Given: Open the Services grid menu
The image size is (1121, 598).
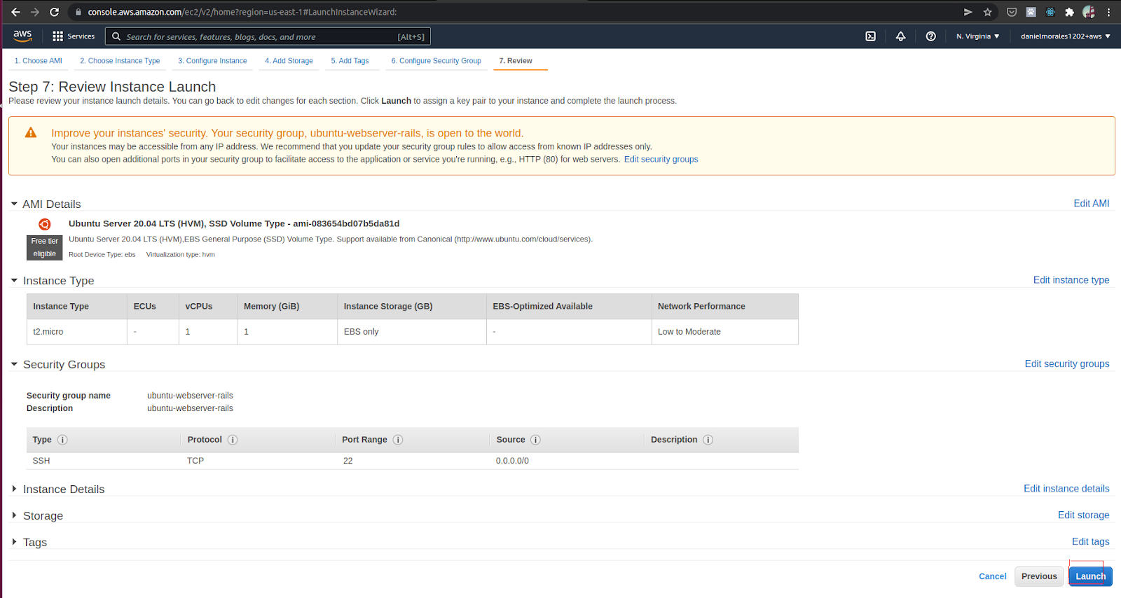Looking at the screenshot, I should (x=74, y=36).
